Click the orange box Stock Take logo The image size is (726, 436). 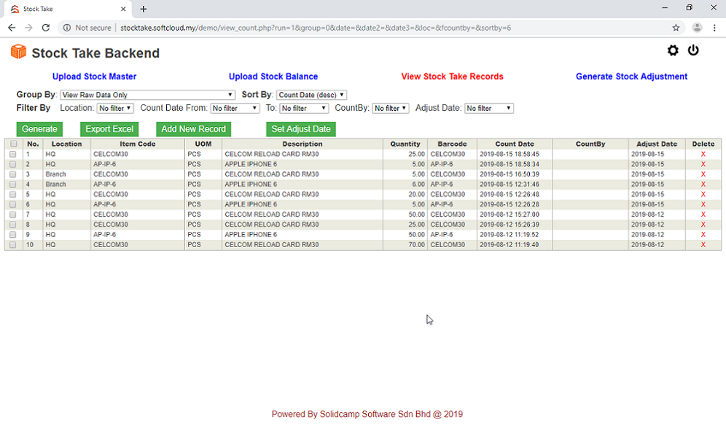coord(18,52)
